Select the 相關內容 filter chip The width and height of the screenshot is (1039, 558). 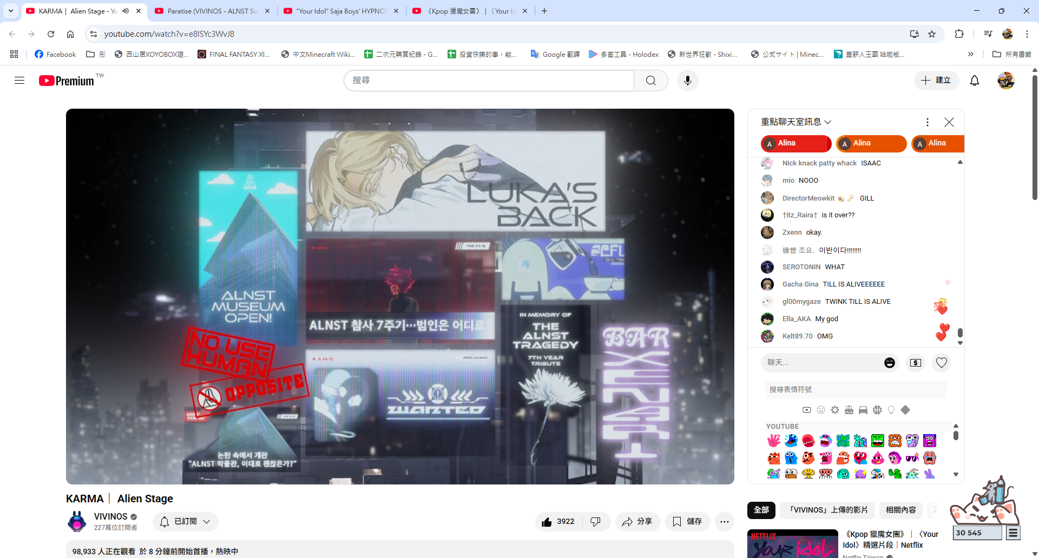click(x=901, y=510)
